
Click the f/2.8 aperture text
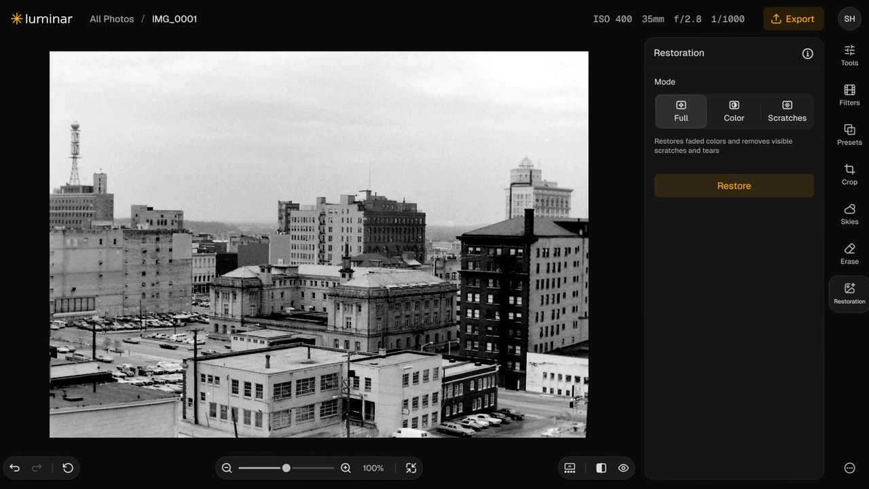point(687,19)
